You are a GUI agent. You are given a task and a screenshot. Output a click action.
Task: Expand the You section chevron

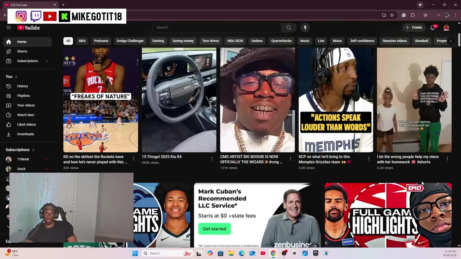point(16,77)
